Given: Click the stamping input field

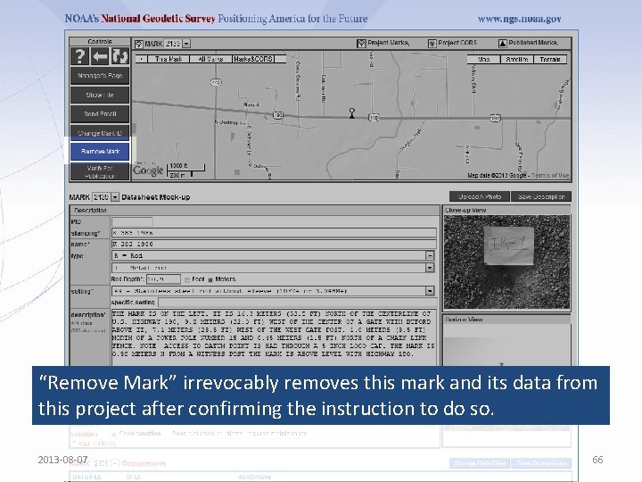Looking at the screenshot, I should 274,233.
